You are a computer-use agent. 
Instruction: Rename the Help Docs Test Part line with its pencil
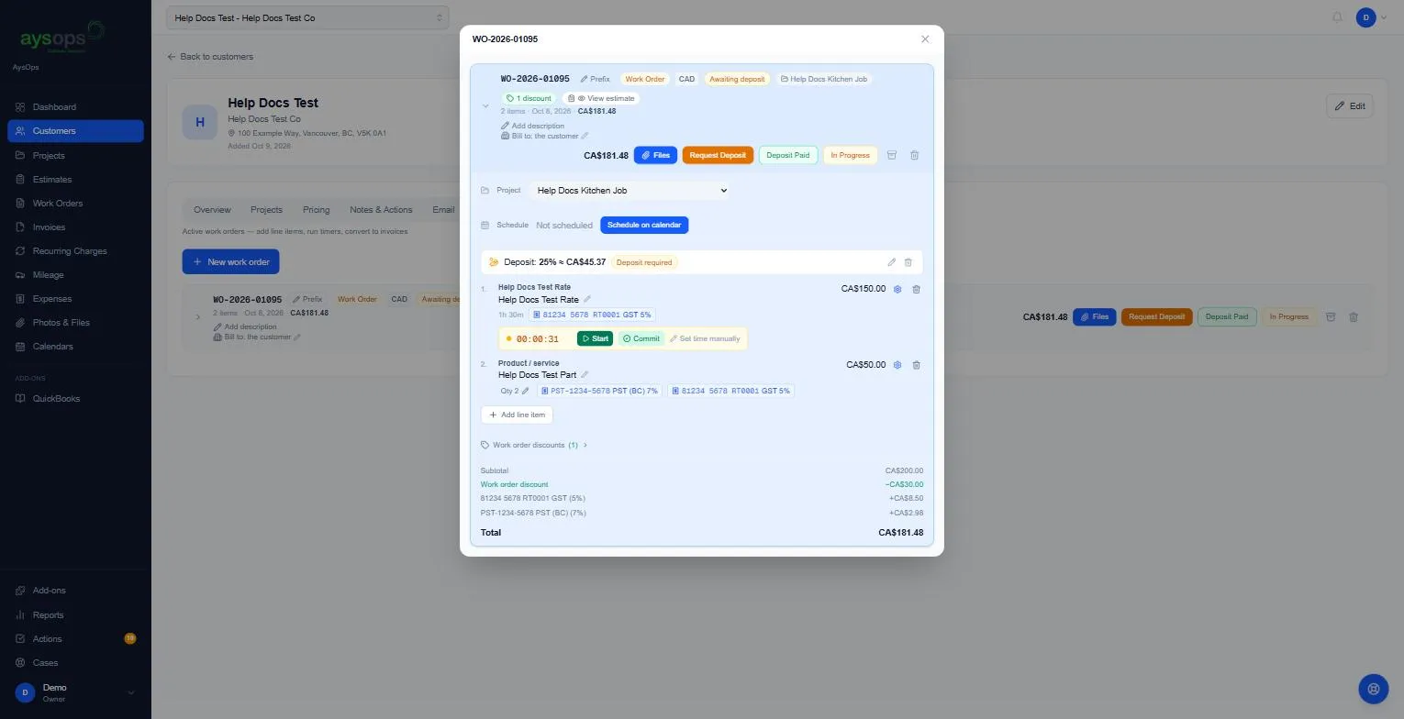[585, 374]
